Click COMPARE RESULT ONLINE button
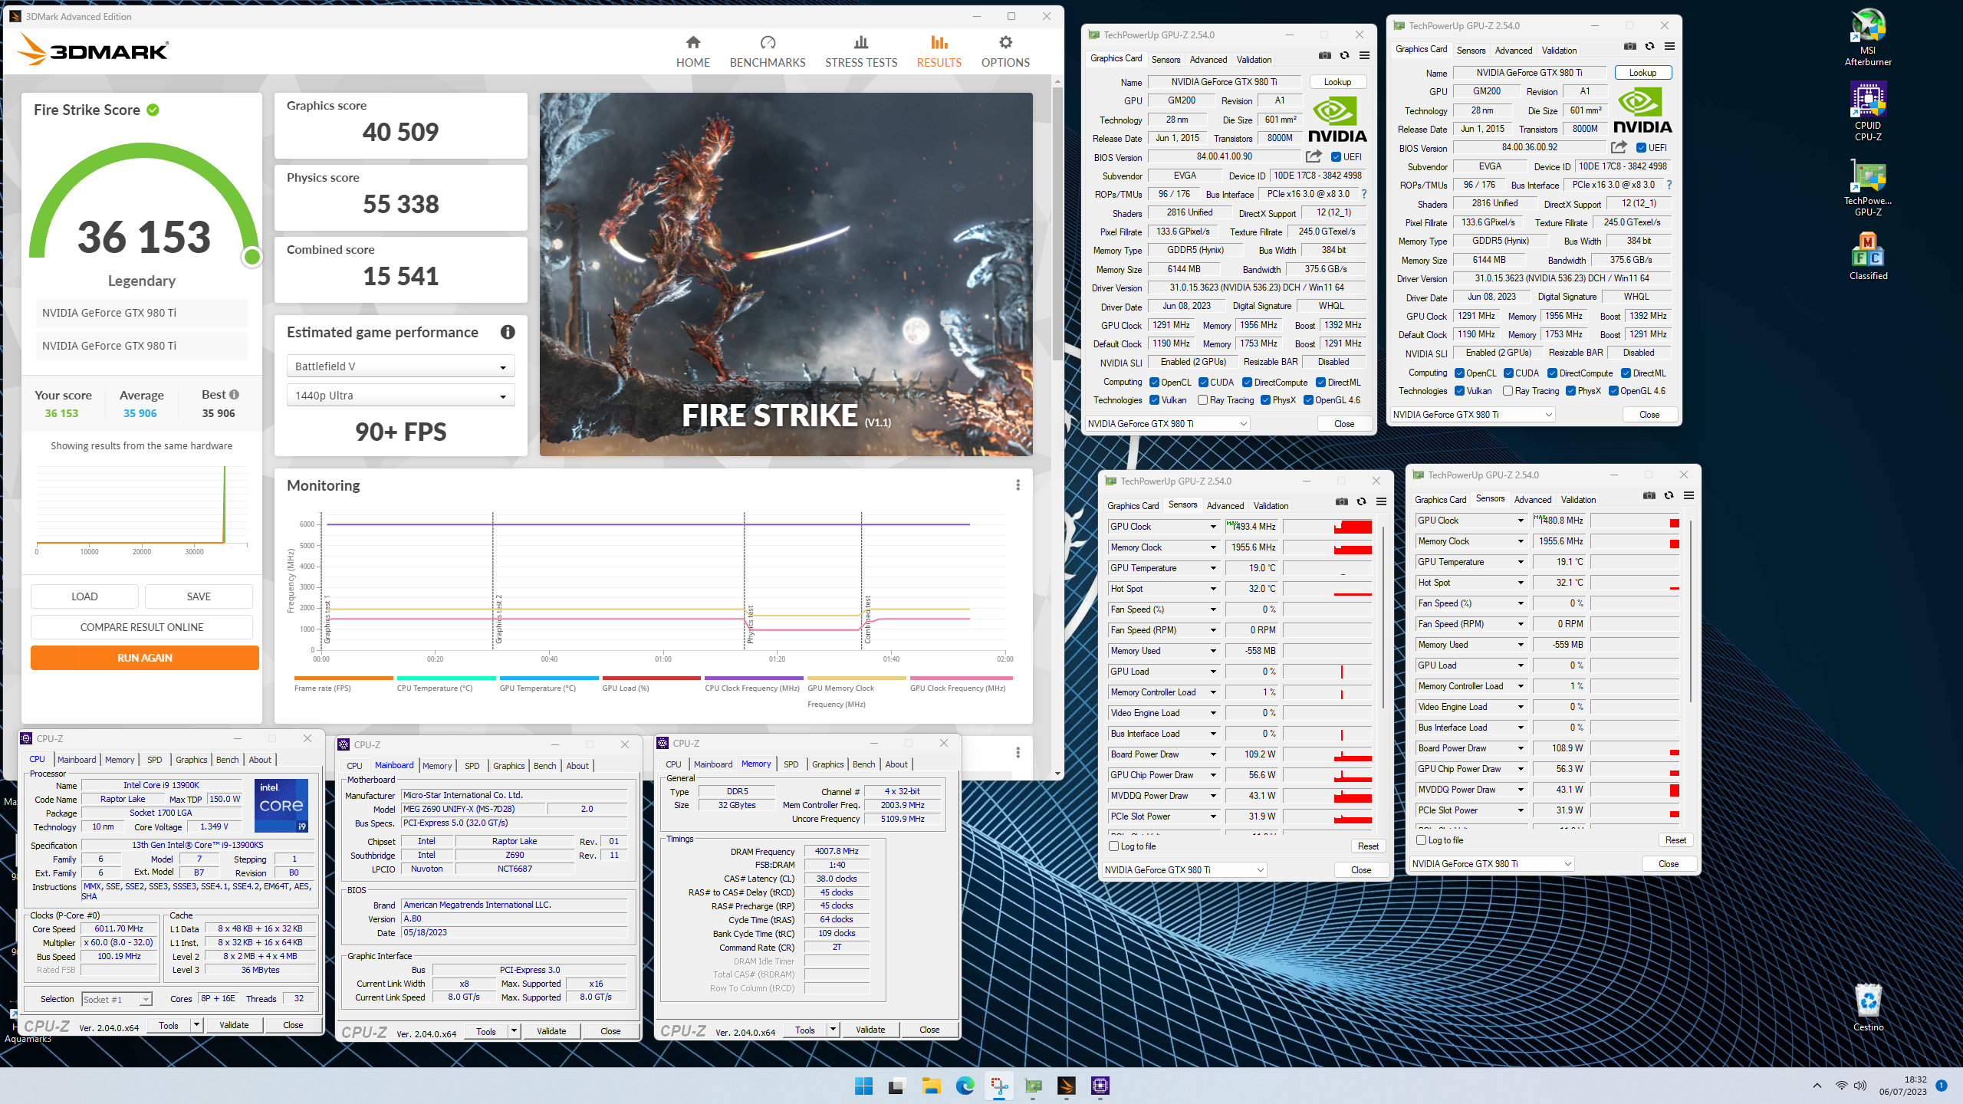This screenshot has height=1104, width=1963. tap(142, 627)
